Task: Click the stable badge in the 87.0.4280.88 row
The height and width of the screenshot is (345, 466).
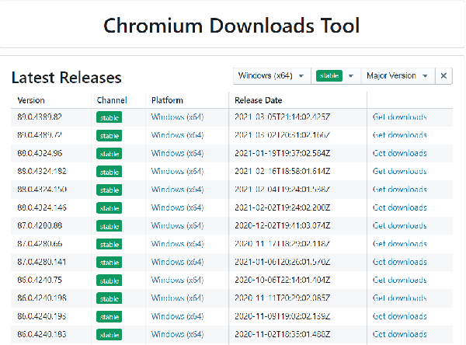Action: [x=109, y=226]
